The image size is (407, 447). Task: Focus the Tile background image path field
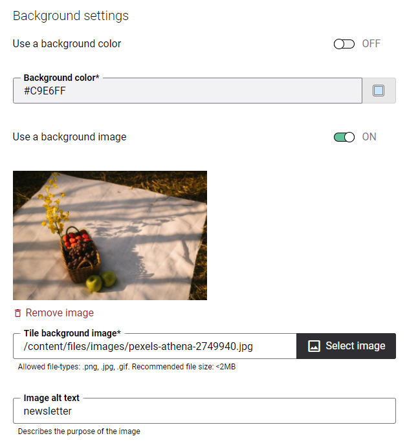155,346
